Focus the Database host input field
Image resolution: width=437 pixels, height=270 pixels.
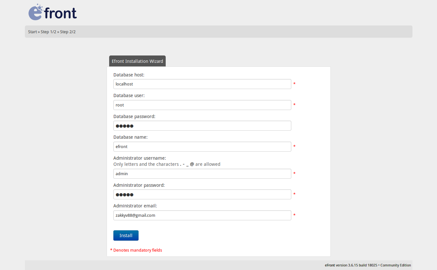pos(202,84)
